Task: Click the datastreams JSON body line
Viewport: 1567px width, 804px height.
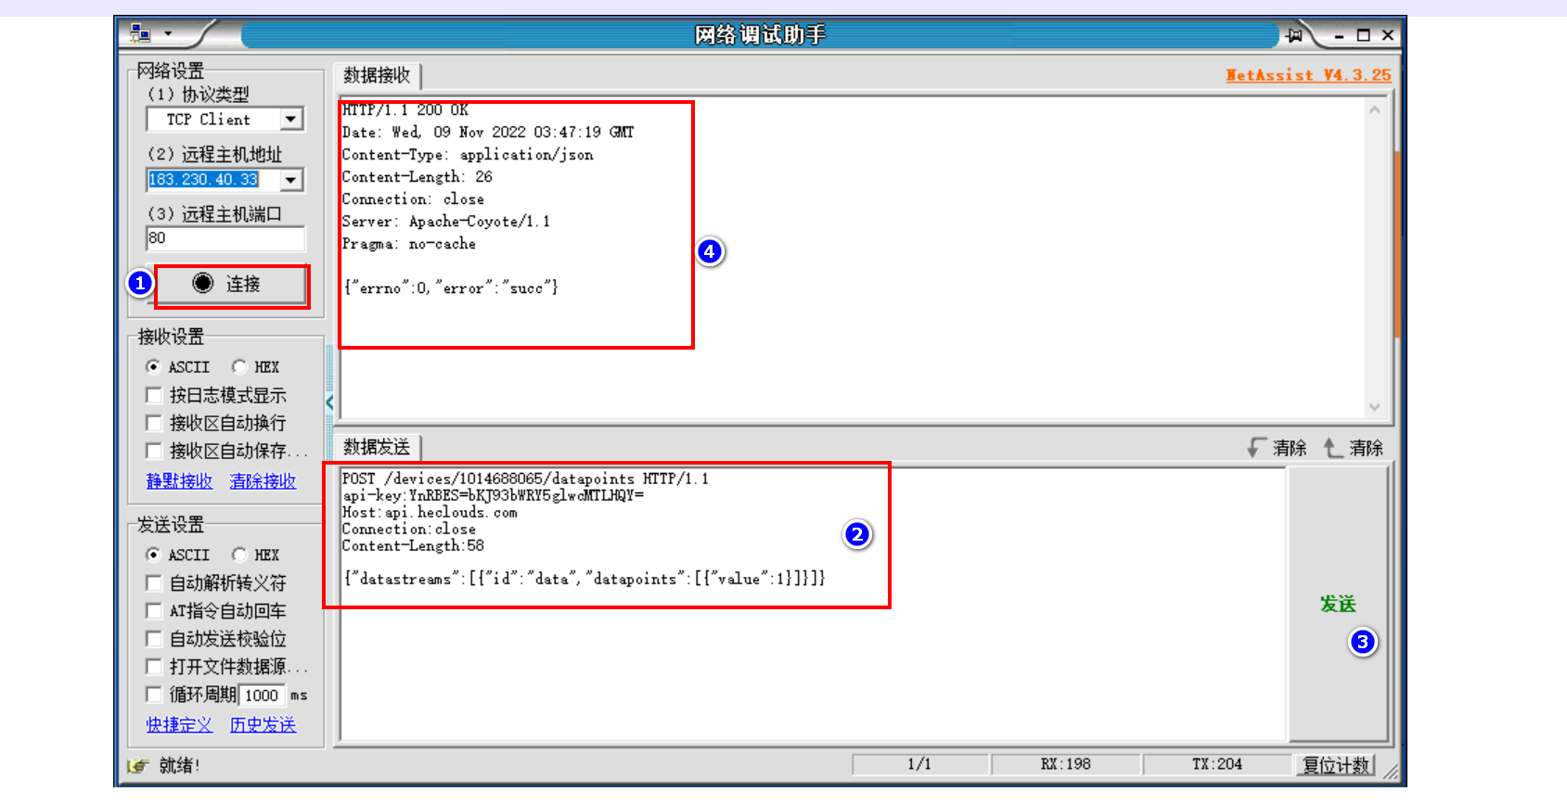Action: tap(584, 579)
